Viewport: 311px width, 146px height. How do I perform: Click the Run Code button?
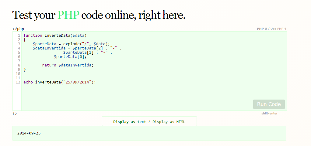point(269,104)
